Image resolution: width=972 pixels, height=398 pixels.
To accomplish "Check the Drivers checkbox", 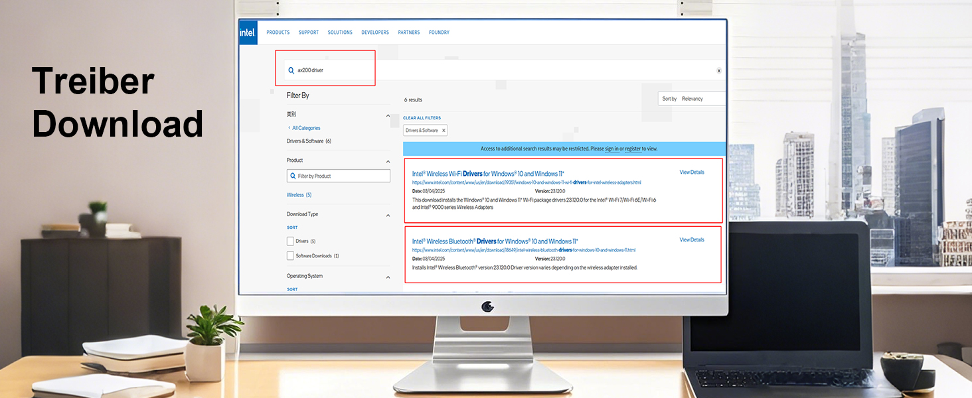I will point(290,241).
